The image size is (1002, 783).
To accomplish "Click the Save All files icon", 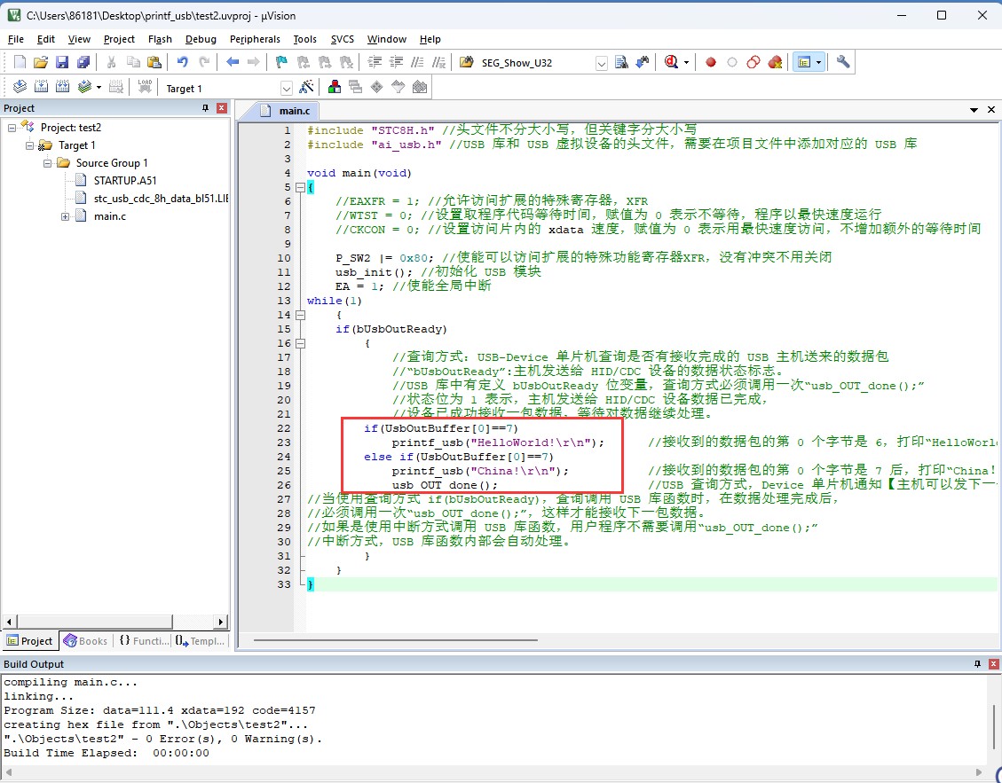I will [83, 62].
